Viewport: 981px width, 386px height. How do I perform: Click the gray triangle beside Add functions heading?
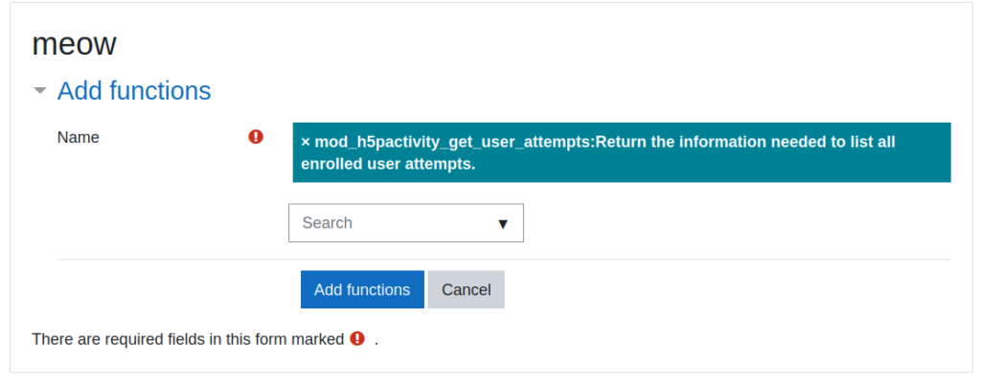coord(39,92)
